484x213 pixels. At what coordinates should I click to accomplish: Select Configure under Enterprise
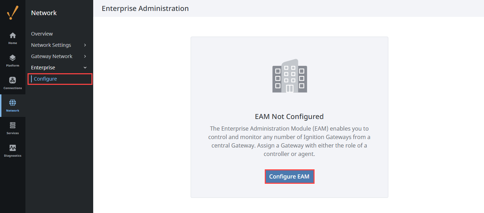click(46, 79)
